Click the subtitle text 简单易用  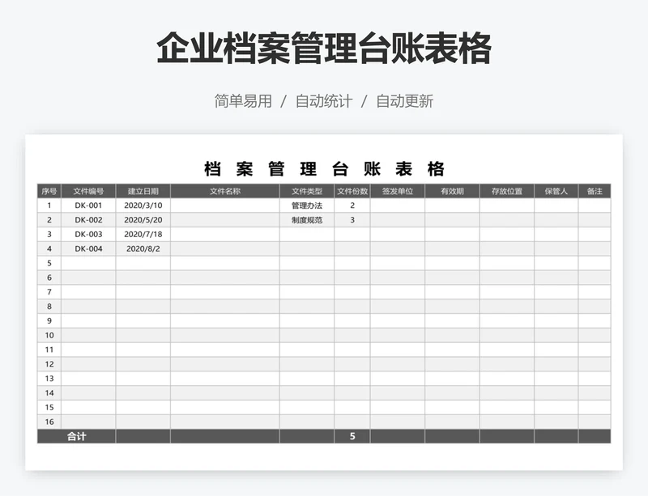(243, 101)
